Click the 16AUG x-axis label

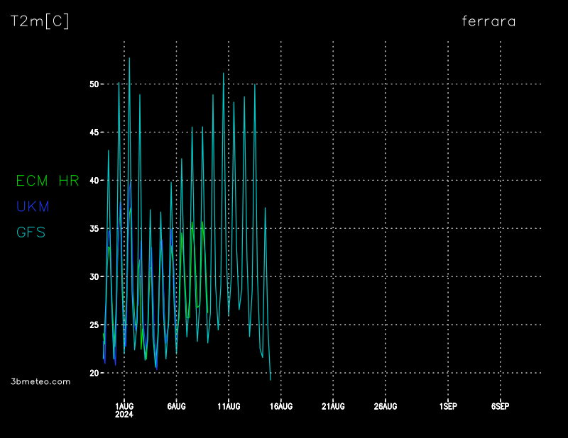281,406
